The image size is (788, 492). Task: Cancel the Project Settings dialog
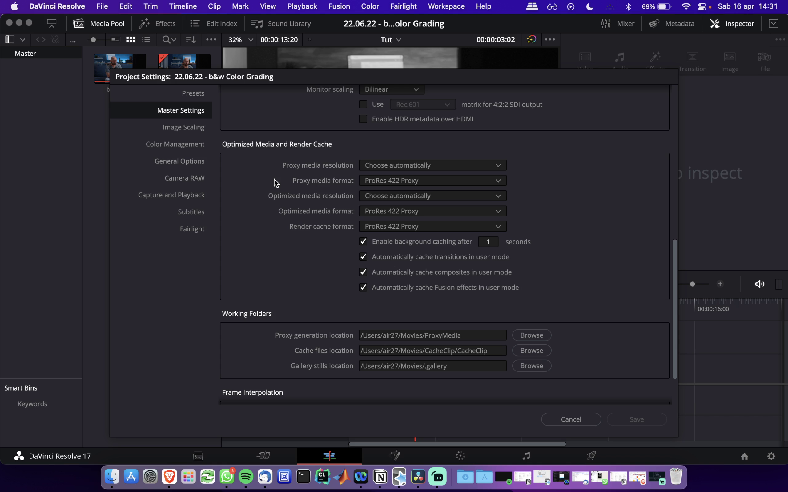tap(571, 419)
